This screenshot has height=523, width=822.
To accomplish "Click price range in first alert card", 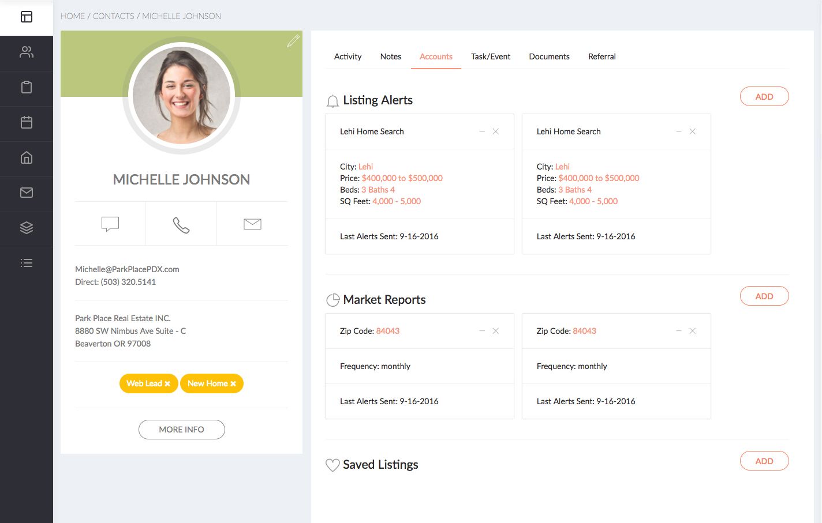I will 402,178.
